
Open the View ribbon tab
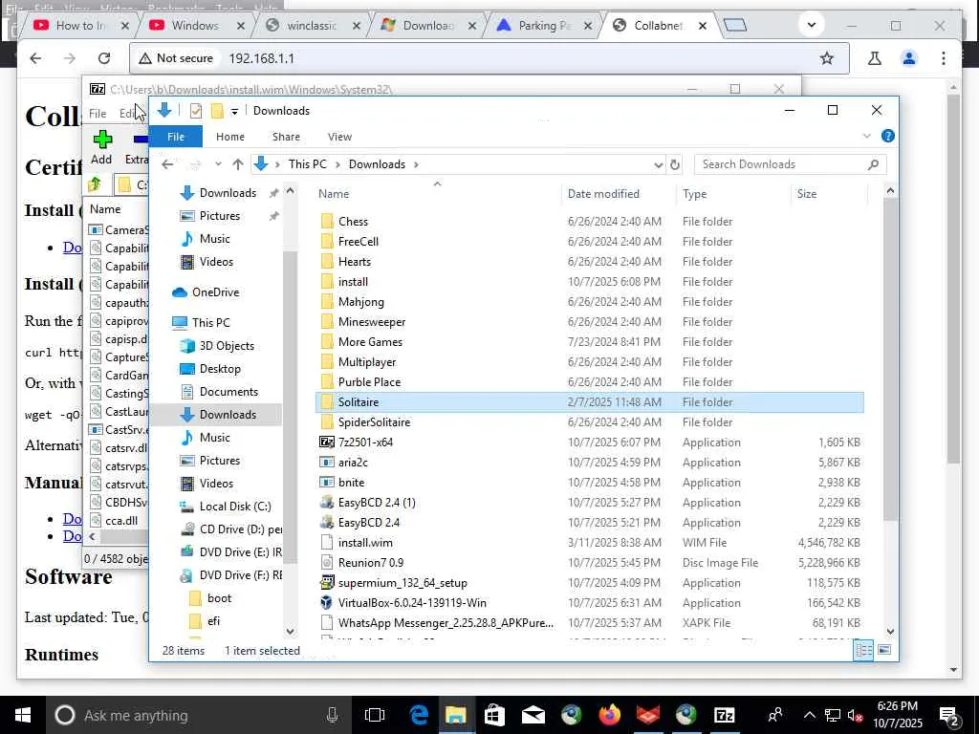(x=339, y=137)
